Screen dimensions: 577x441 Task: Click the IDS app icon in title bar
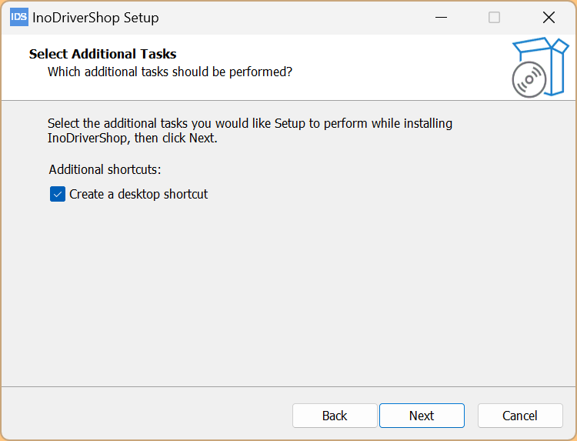pos(19,17)
